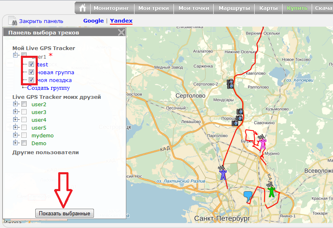
Task: Switch map provider to Google
Action: pyautogui.click(x=94, y=21)
